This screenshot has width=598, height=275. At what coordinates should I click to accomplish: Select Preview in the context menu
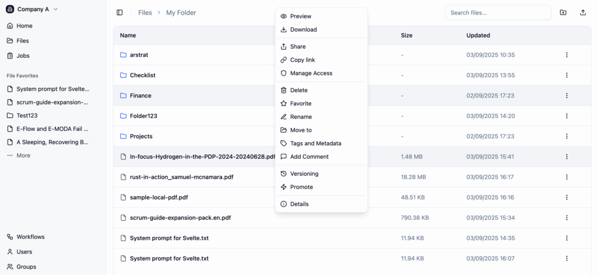point(321,16)
